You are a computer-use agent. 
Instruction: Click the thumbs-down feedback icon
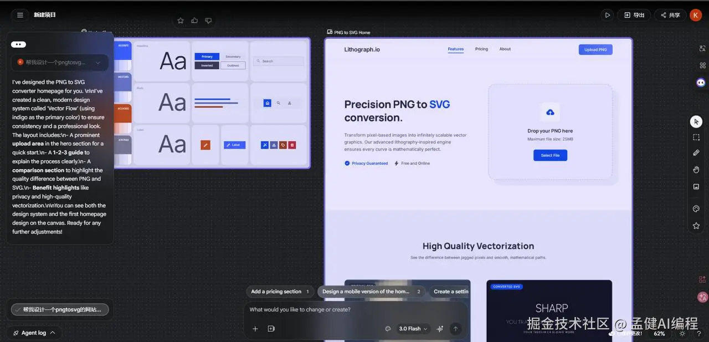pos(208,20)
